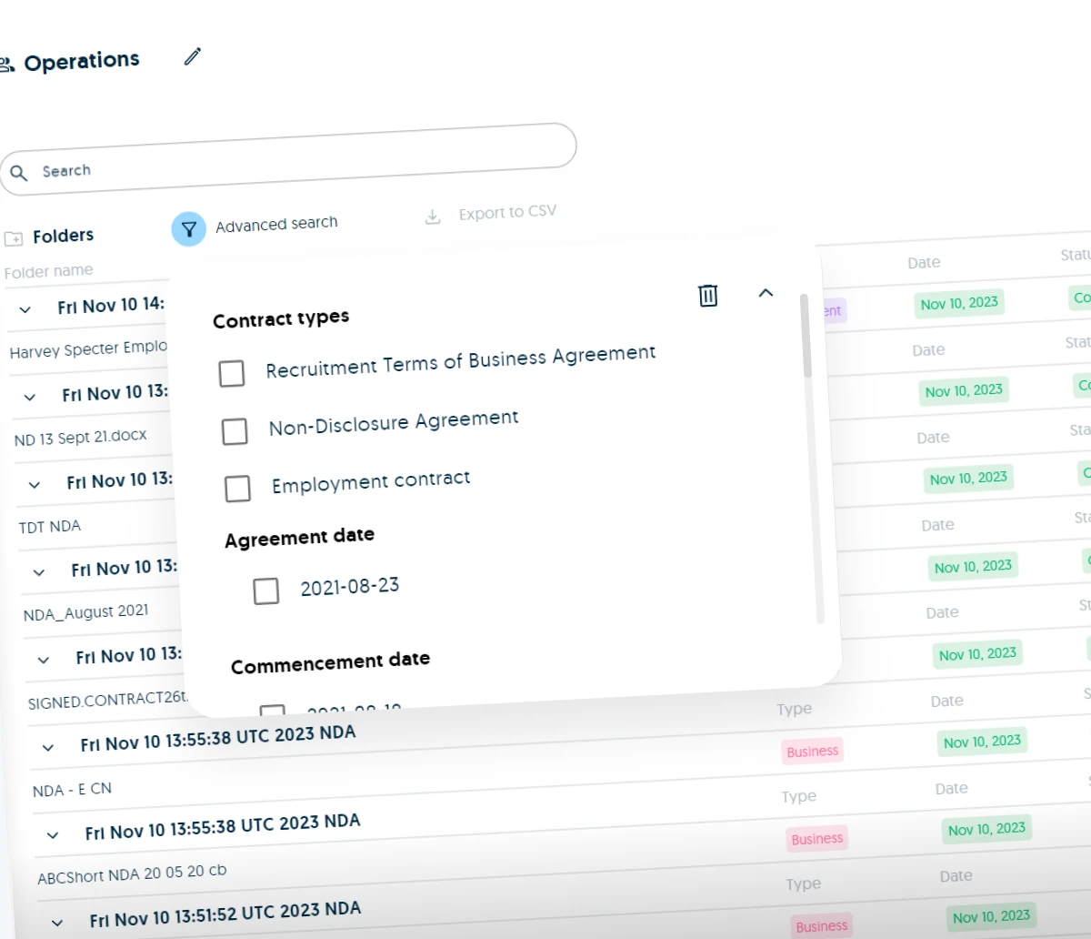Viewport: 1091px width, 939px height.
Task: Click the Folders add icon
Action: (13, 237)
